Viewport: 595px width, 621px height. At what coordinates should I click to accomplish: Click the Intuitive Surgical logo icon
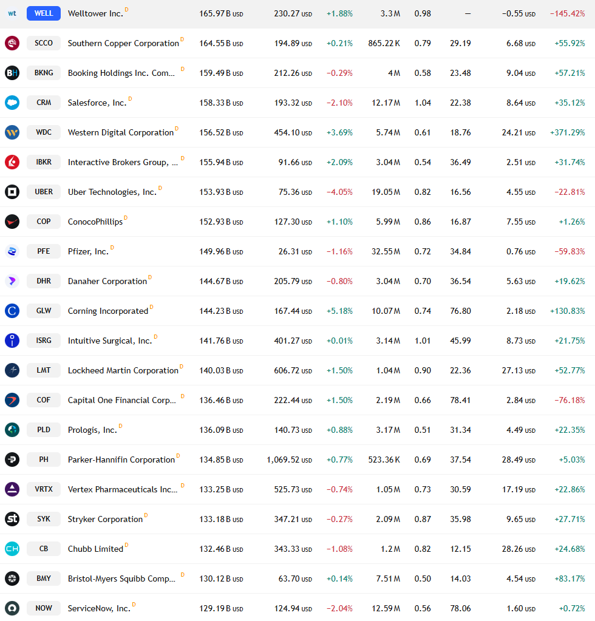click(12, 341)
